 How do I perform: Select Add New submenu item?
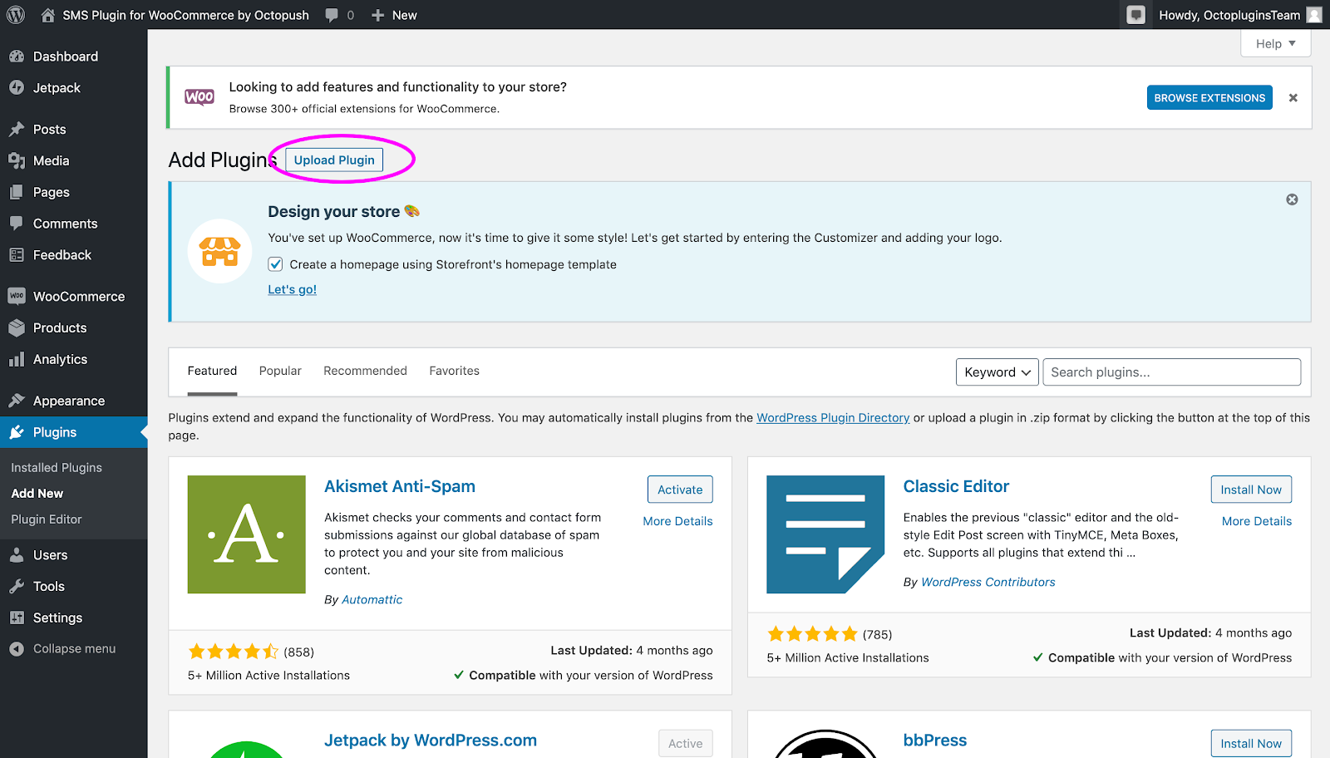point(37,494)
